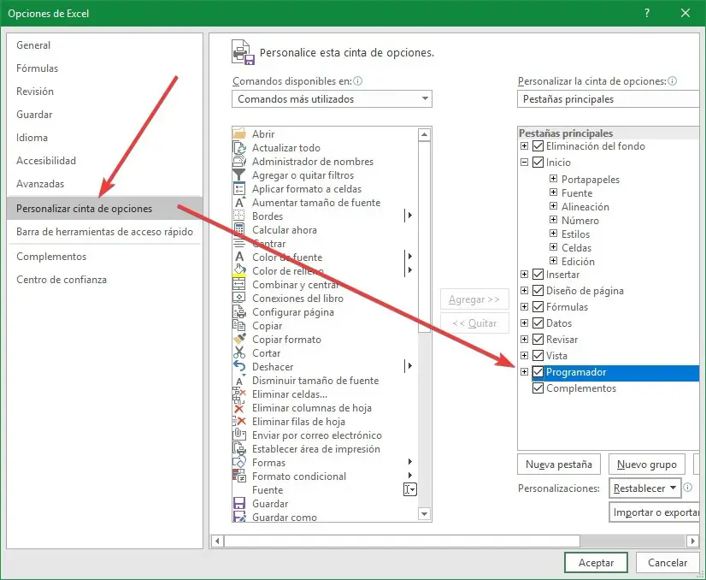Click the Aceptar button
The width and height of the screenshot is (706, 580).
[x=596, y=562]
